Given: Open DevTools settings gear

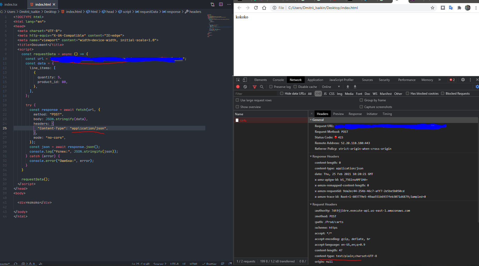Looking at the screenshot, I should click(463, 80).
